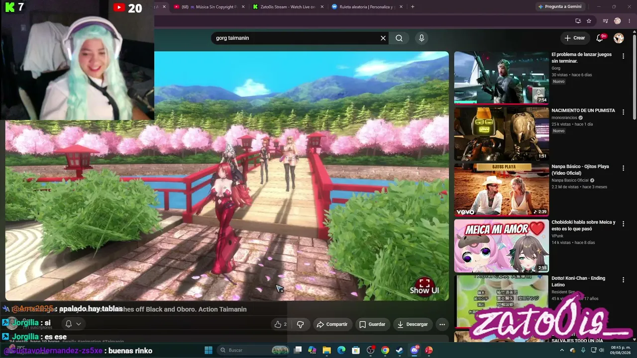
Task: Like the video with thumbs-up
Action: pos(281,324)
